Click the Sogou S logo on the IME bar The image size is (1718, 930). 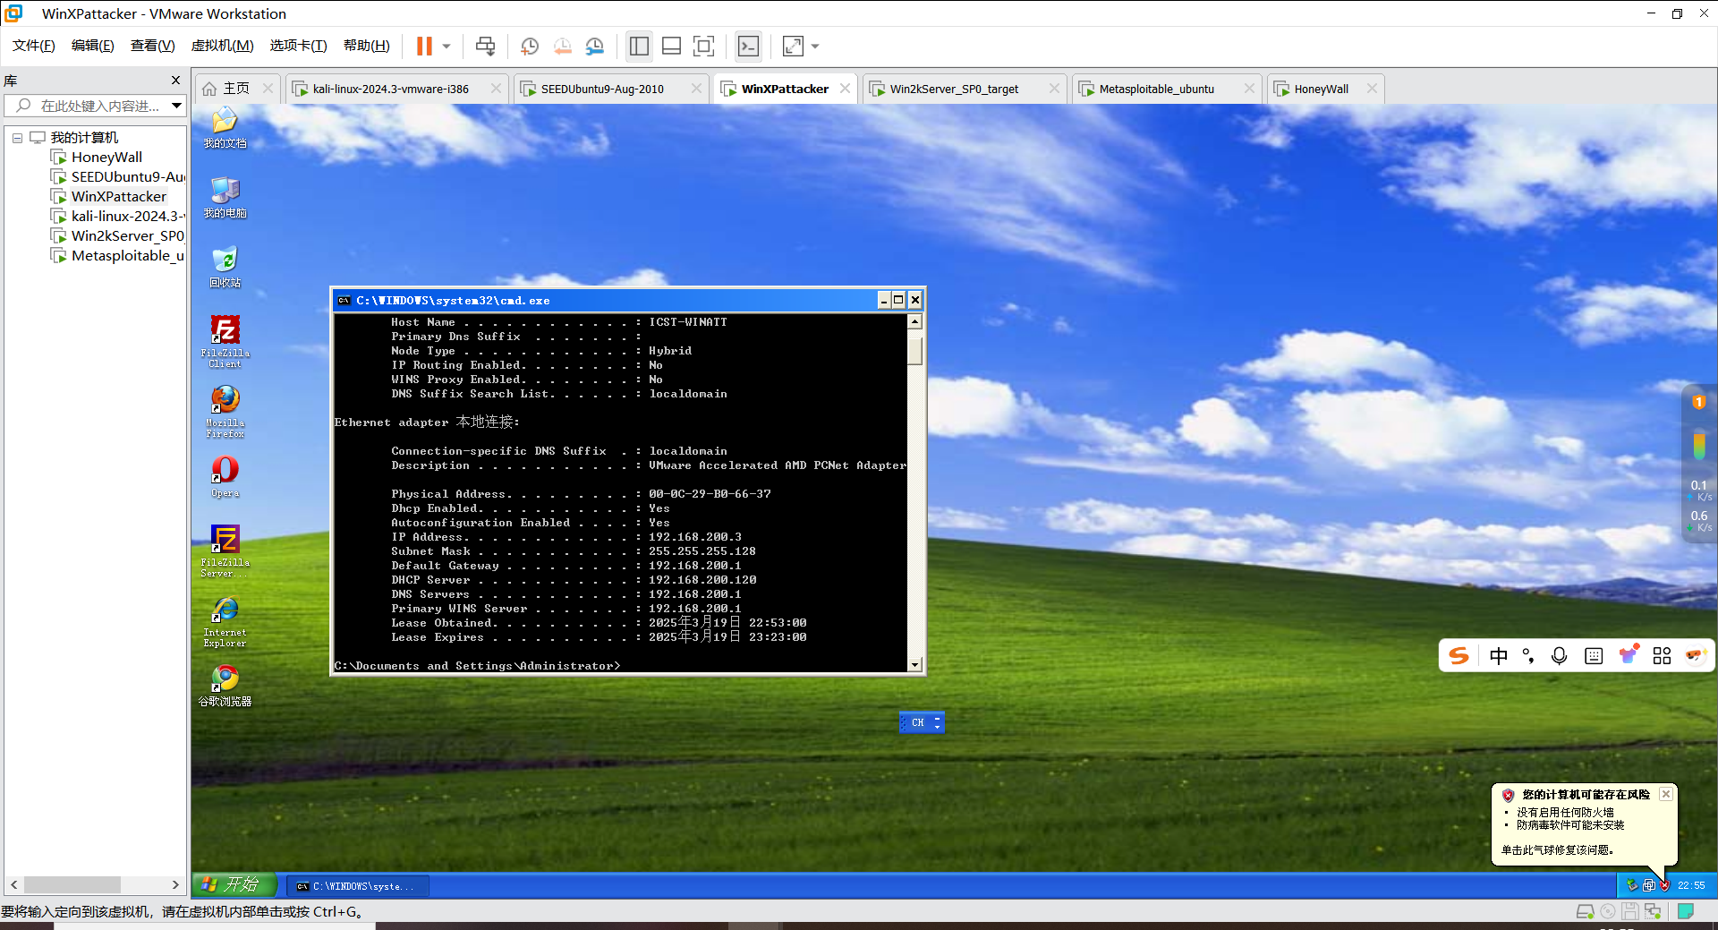[x=1459, y=656]
